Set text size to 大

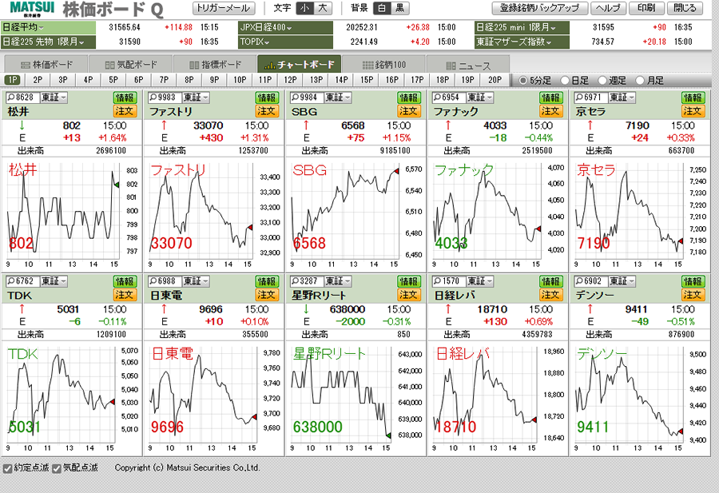324,8
